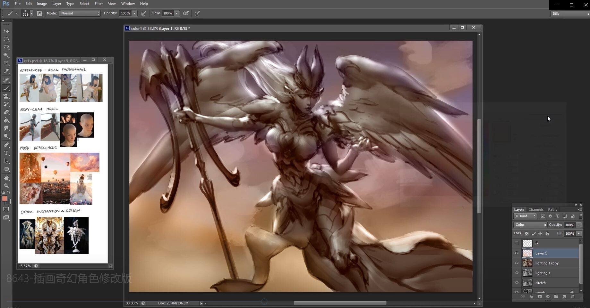Open the Filter menu
This screenshot has height=308, width=590.
98,4
